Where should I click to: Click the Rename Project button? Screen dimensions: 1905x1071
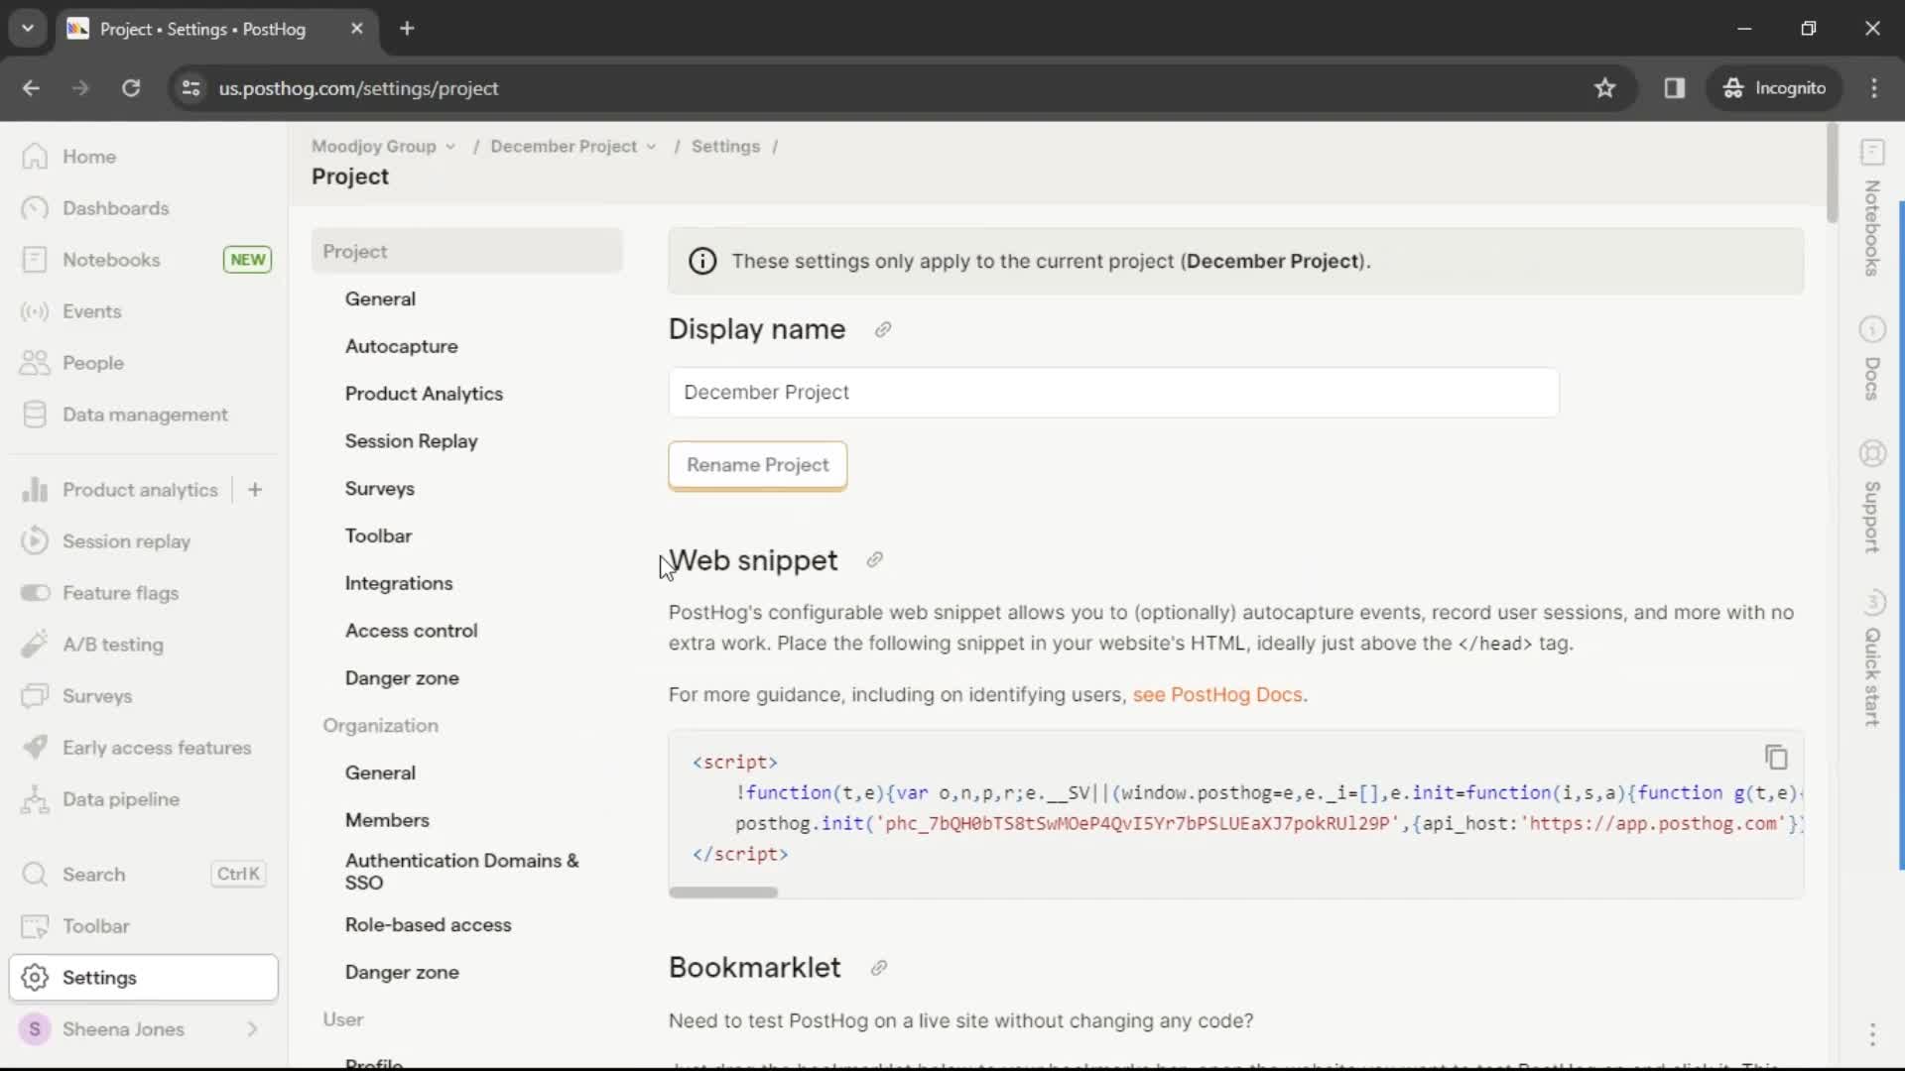click(x=757, y=465)
